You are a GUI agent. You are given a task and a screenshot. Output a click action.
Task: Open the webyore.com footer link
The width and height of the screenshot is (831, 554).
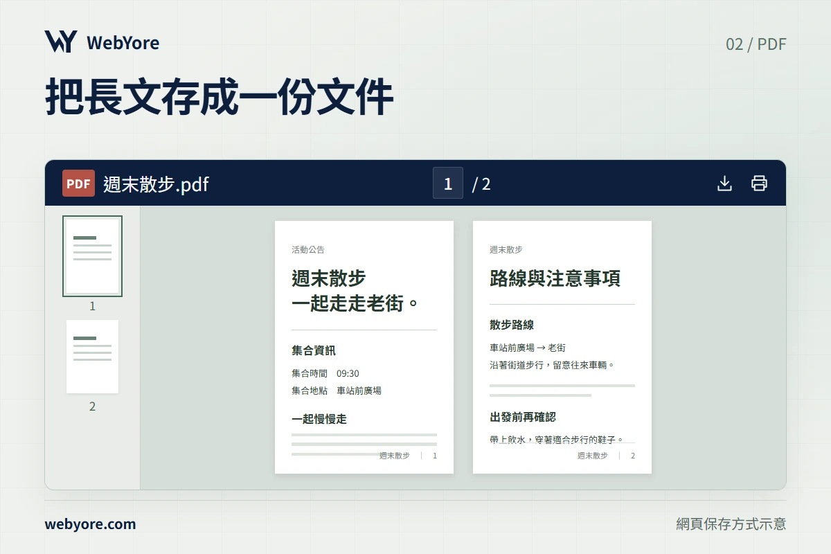90,524
